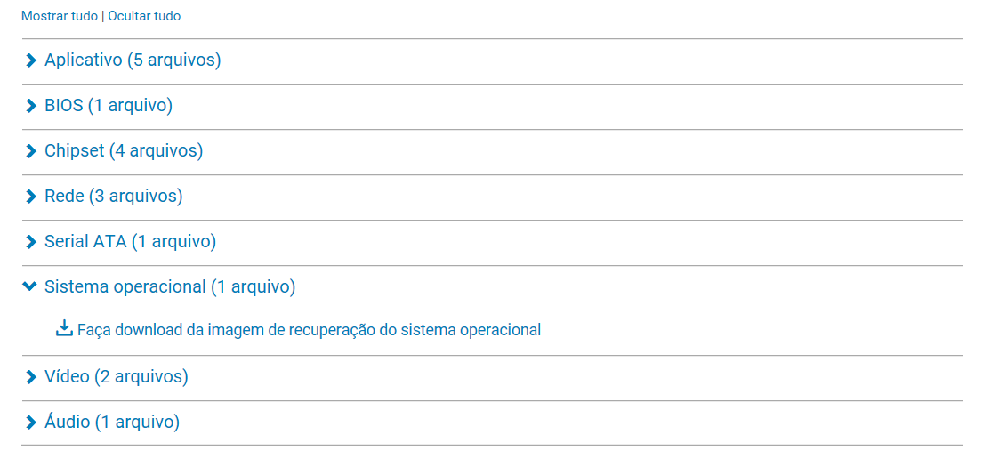Expand the Serial ATA chevron arrow
999x467 pixels.
pos(30,242)
